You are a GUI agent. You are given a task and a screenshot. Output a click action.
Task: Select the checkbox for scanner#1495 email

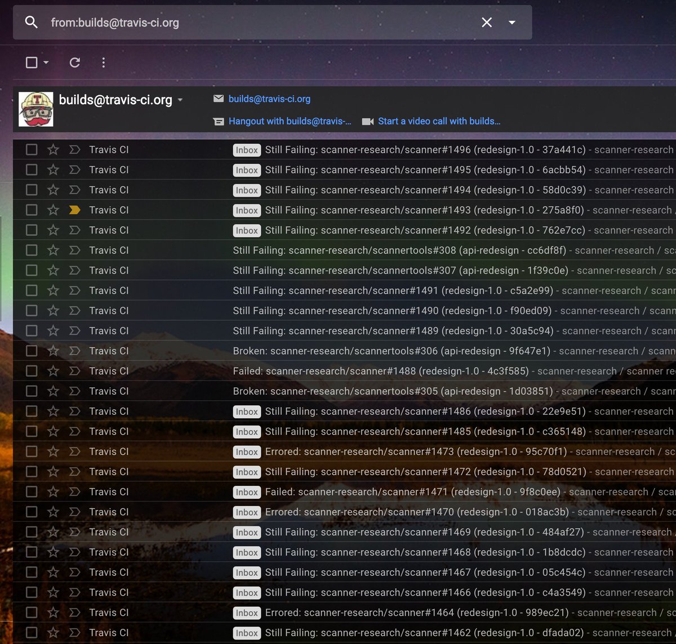[x=32, y=169]
